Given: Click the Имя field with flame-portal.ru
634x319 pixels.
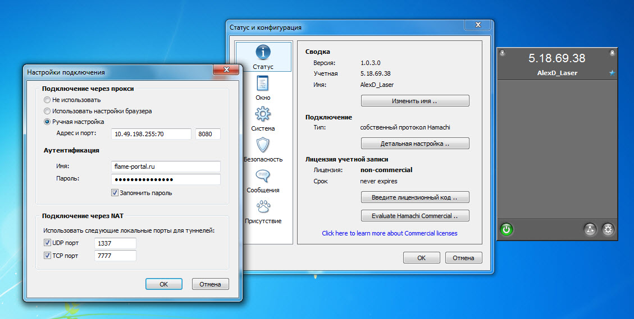Looking at the screenshot, I should tap(166, 167).
